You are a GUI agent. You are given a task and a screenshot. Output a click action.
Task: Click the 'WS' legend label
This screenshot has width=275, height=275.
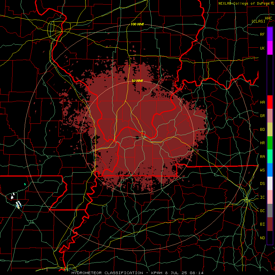click(x=262, y=170)
